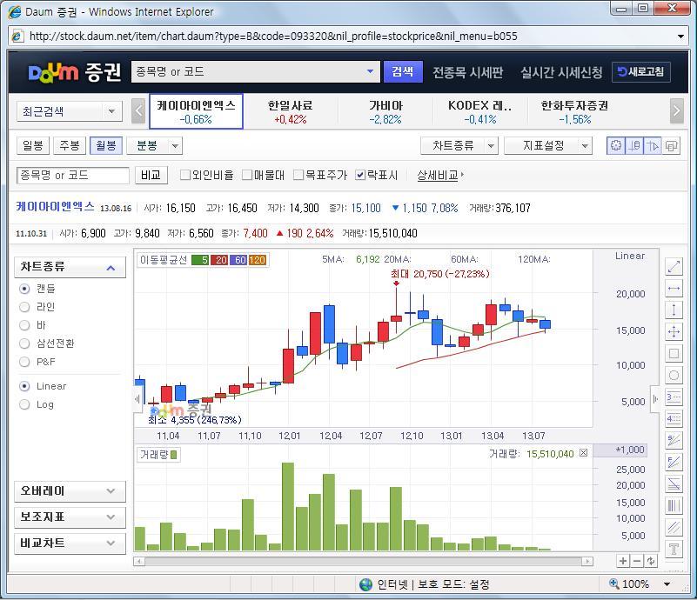This screenshot has width=697, height=600.
Task: Select the 가비아 stock tab
Action: pyautogui.click(x=385, y=111)
